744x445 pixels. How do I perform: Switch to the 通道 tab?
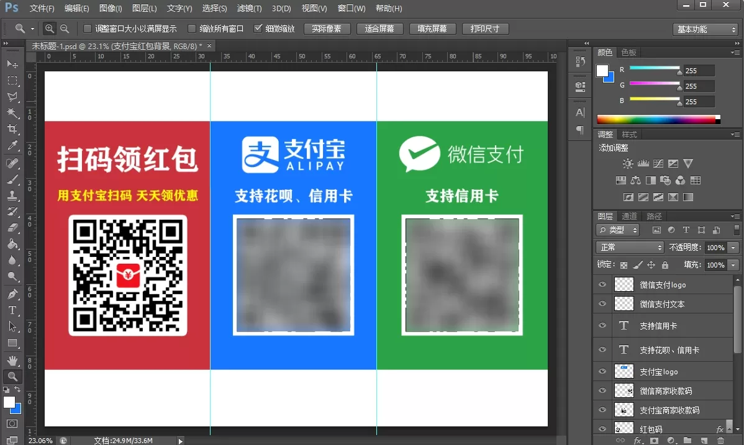tap(629, 216)
